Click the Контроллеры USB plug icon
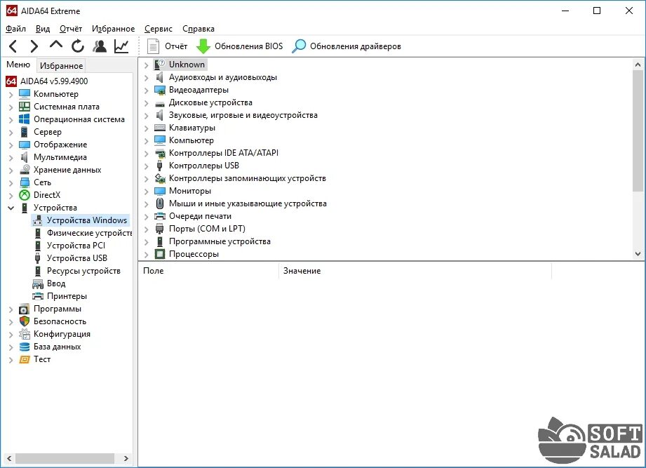 (x=159, y=166)
